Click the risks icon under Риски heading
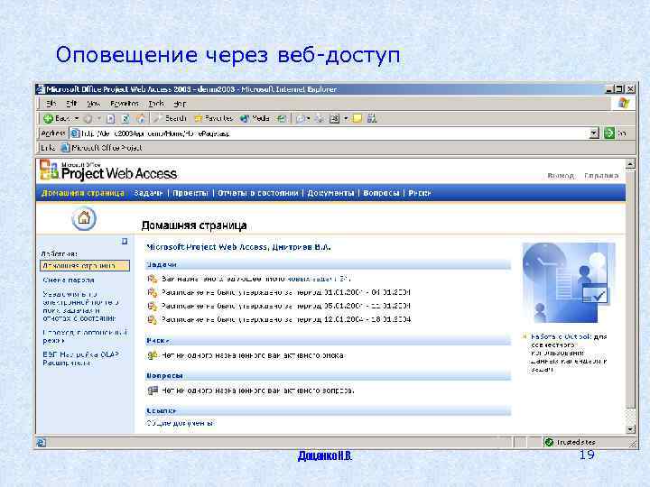The height and width of the screenshot is (487, 650). click(153, 355)
